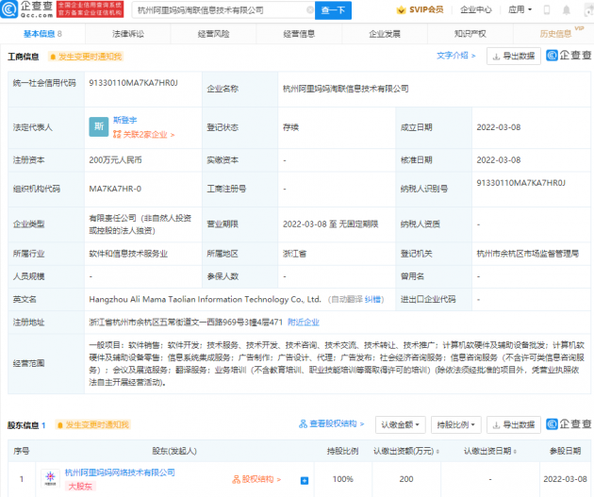Switch to the 法律诉讼 tab

pos(128,34)
